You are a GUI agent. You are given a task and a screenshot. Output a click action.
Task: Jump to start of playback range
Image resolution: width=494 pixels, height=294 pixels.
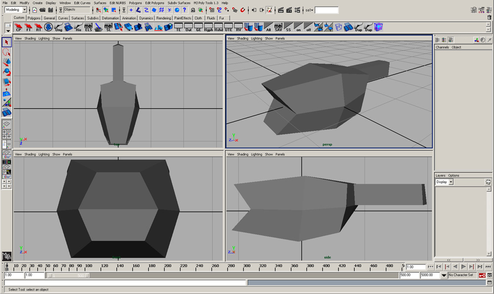[x=430, y=267]
